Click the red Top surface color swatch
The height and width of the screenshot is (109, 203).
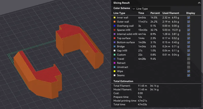(x=114, y=38)
